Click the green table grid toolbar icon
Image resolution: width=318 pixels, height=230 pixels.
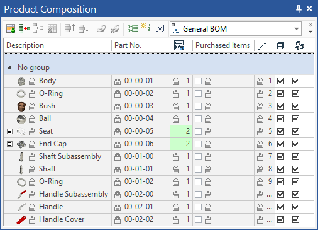pyautogui.click(x=133, y=28)
